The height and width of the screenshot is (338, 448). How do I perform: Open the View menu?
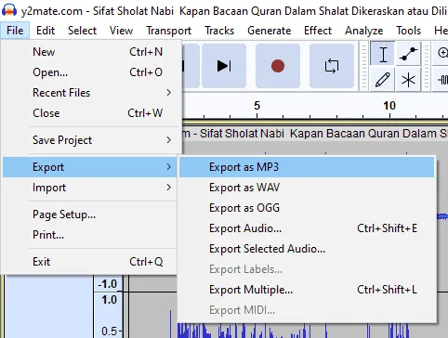point(121,31)
